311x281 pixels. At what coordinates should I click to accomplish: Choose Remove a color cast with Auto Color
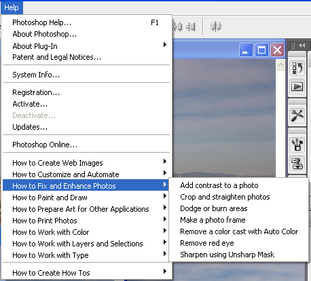tap(239, 231)
